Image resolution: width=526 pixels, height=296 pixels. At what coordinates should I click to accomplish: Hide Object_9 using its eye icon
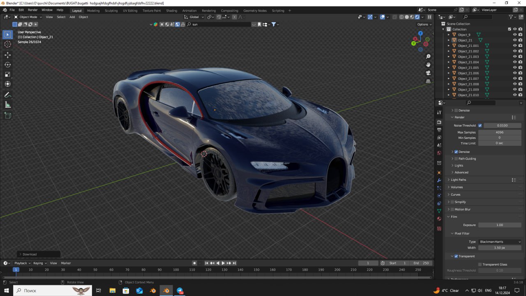tap(514, 35)
